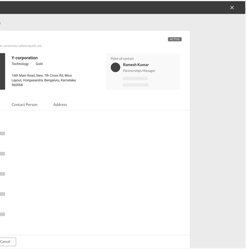The image size is (246, 249).
Task: Click the Technology category label
Action: pyautogui.click(x=20, y=64)
